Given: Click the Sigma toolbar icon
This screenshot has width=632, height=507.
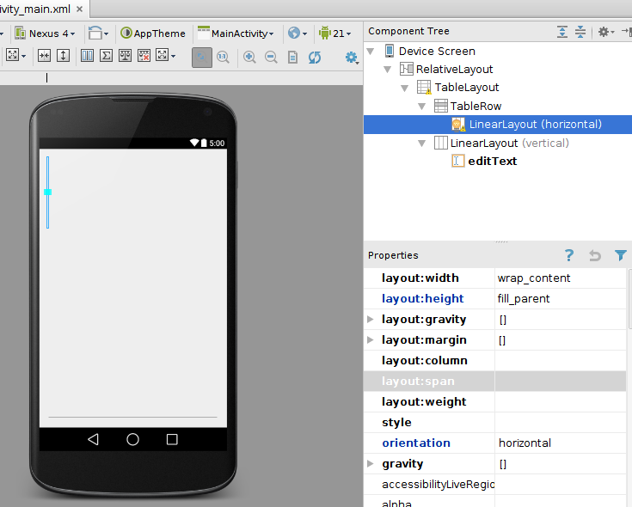Looking at the screenshot, I should tap(106, 56).
